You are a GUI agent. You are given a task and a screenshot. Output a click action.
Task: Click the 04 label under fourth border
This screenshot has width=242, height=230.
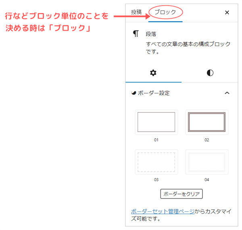pyautogui.click(x=207, y=179)
